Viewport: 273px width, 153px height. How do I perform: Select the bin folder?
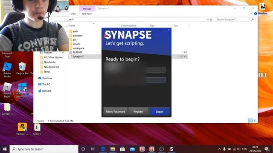click(75, 40)
